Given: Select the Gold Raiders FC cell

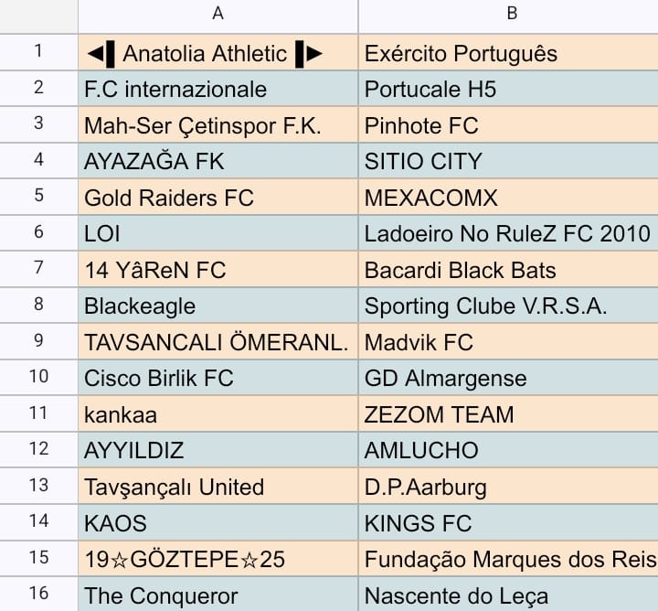Looking at the screenshot, I should [218, 197].
